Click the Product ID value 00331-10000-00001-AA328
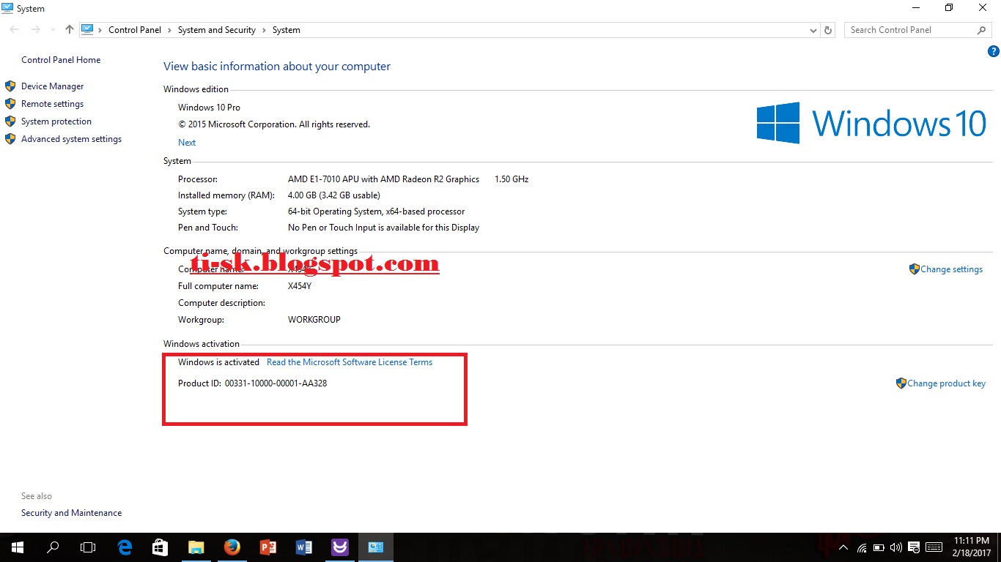This screenshot has width=1001, height=562. [276, 383]
